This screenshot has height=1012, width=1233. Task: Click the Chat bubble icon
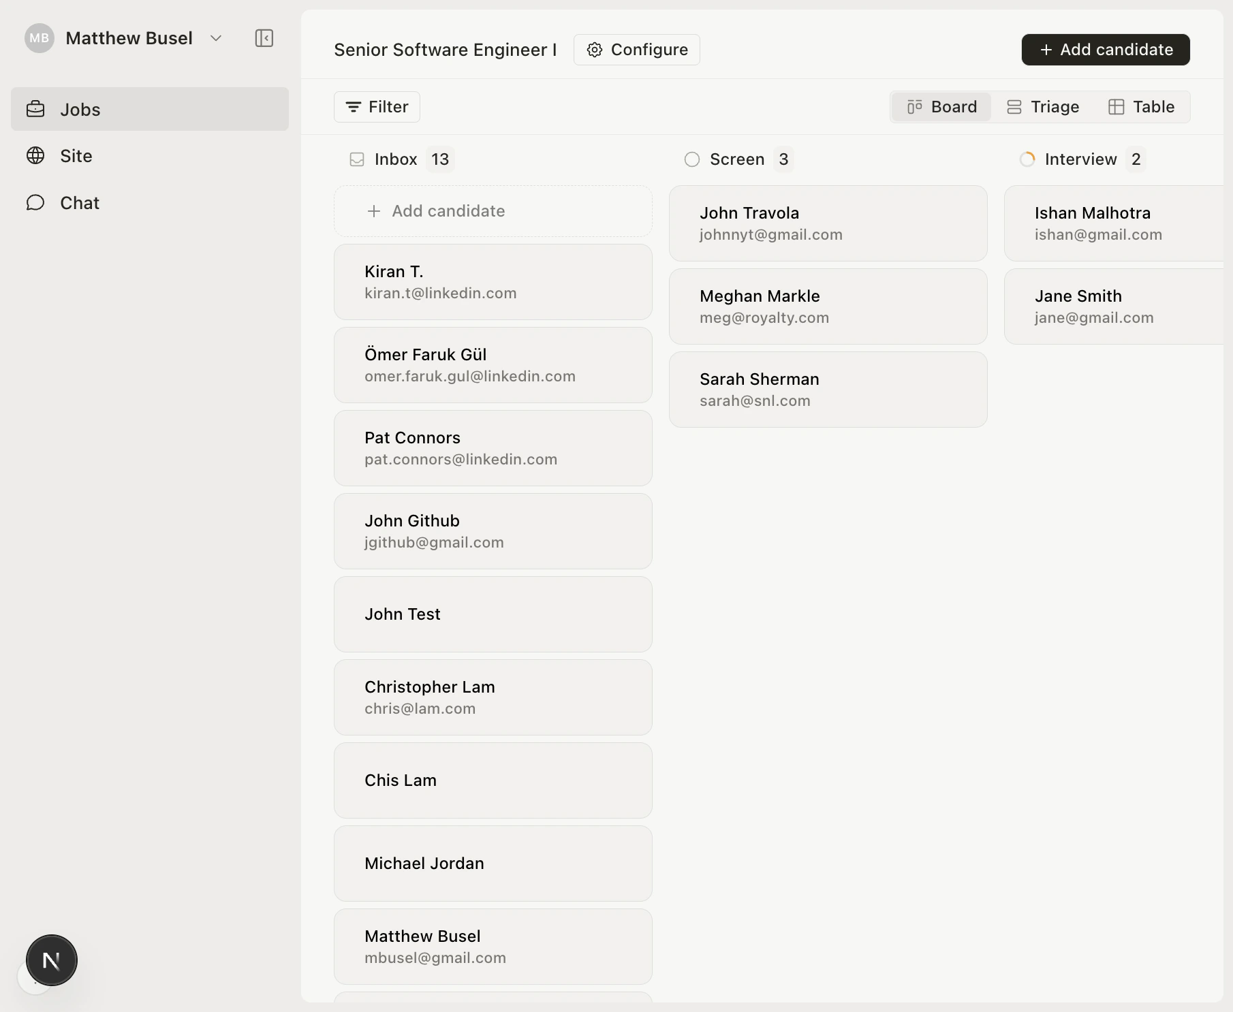[35, 203]
